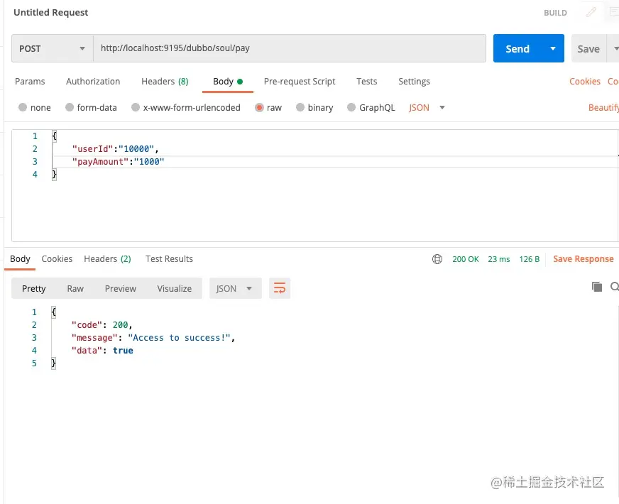
Task: Copy the response with the copy icon
Action: [597, 287]
